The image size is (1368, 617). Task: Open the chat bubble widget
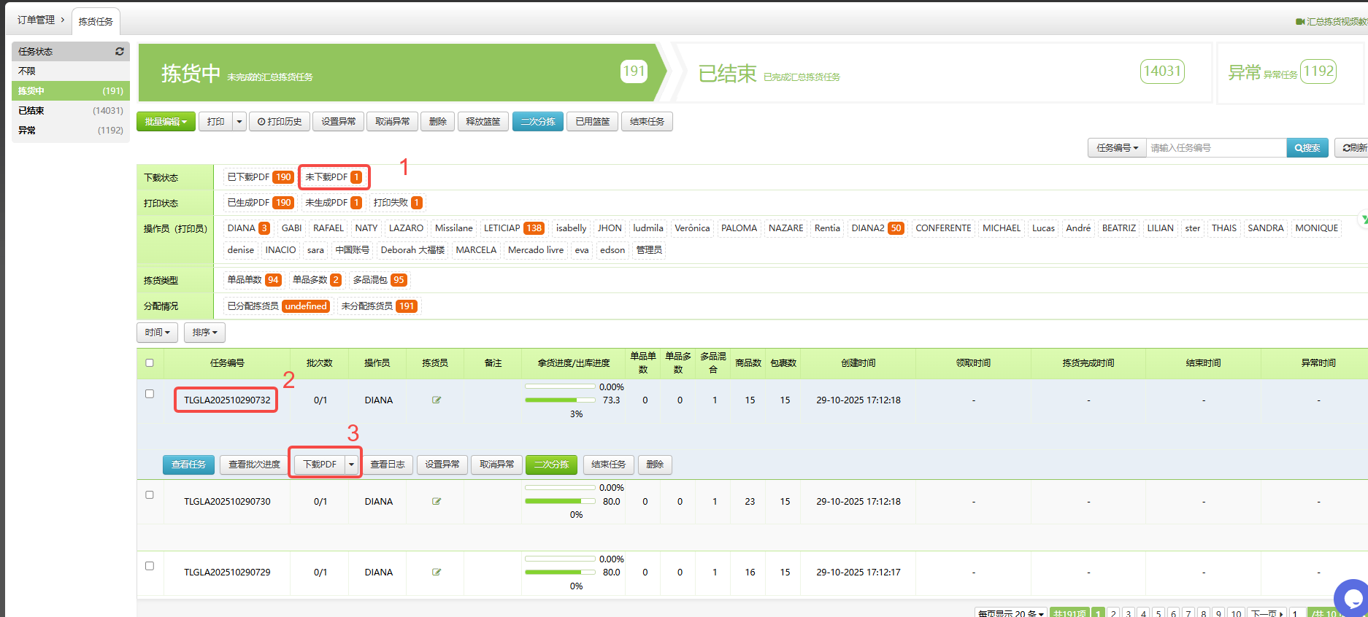1353,599
